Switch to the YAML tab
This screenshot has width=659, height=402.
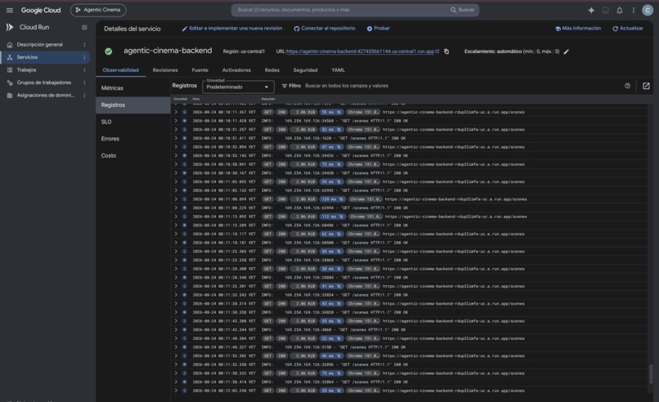pyautogui.click(x=338, y=70)
